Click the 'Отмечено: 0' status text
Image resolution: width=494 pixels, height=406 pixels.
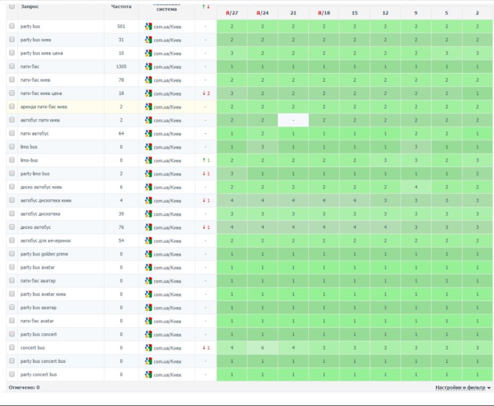[24, 387]
